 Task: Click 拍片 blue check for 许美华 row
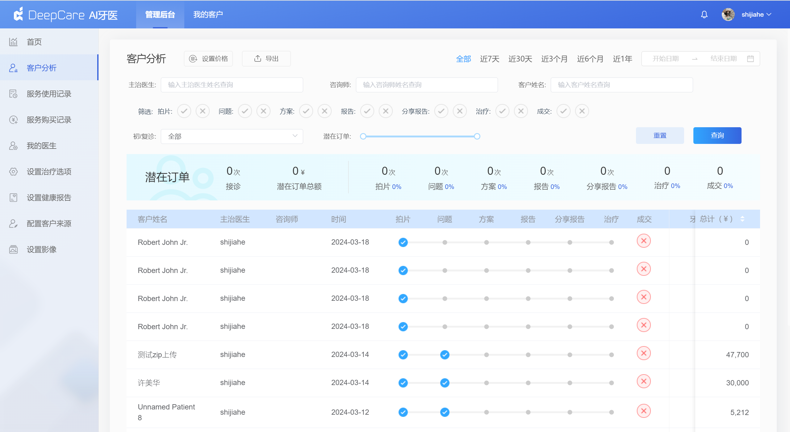403,383
